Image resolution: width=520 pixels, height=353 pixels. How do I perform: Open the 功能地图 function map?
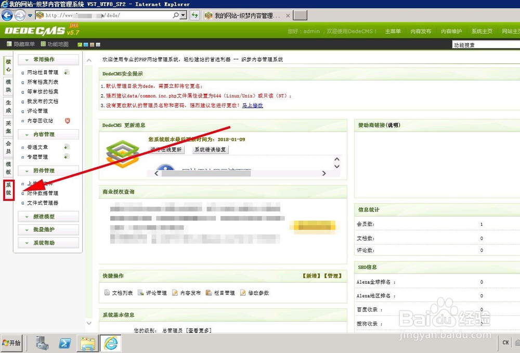55,44
